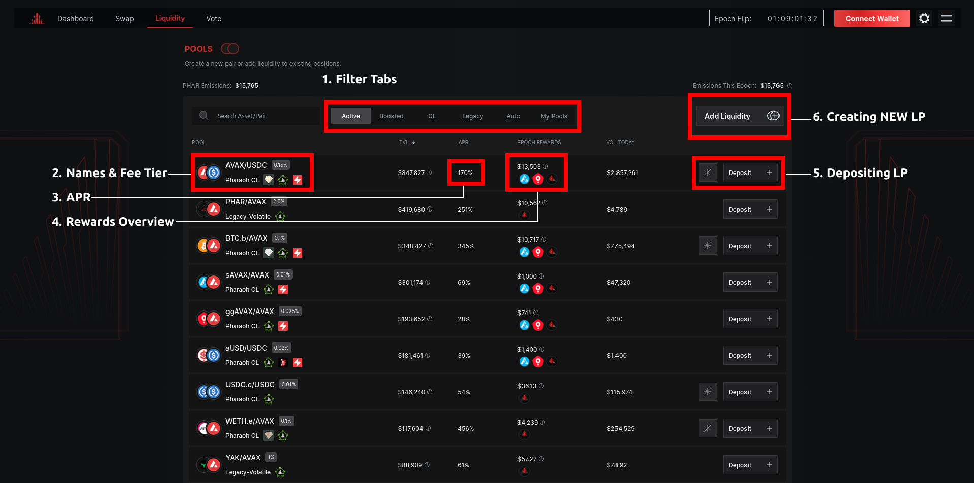Switch to the Legacy filter tab
Image resolution: width=974 pixels, height=483 pixels.
[473, 116]
